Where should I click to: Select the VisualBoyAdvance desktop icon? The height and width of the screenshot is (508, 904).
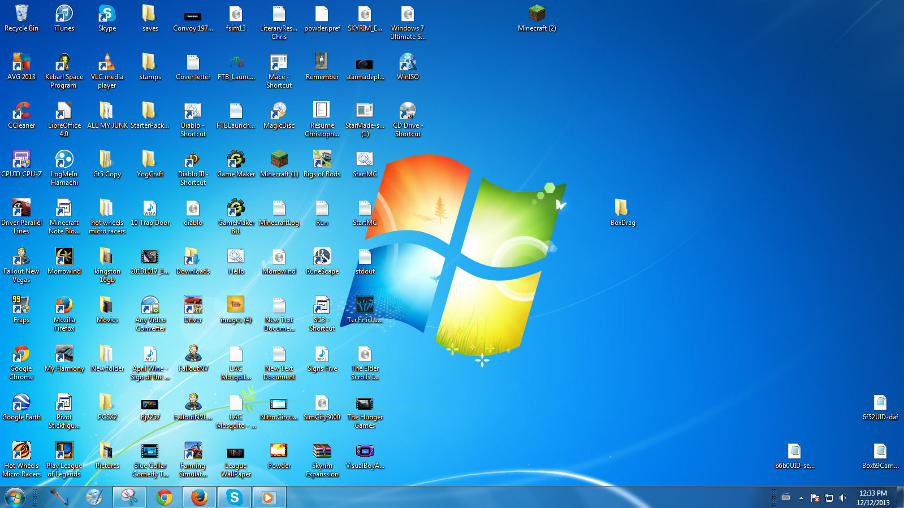coord(365,451)
